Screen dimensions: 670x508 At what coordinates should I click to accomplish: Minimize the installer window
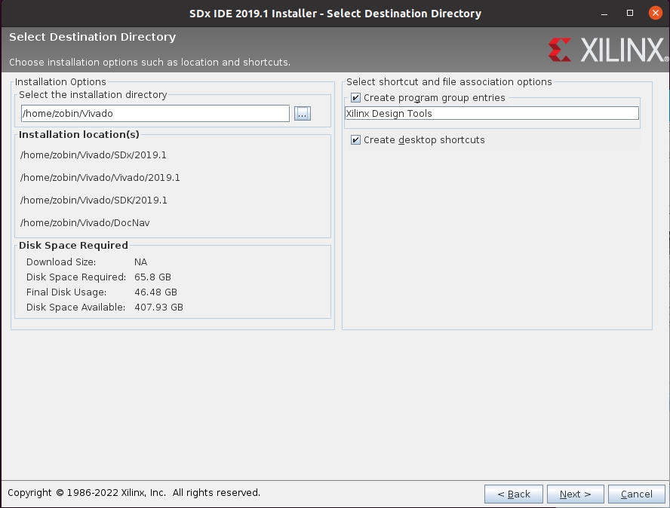pyautogui.click(x=605, y=14)
